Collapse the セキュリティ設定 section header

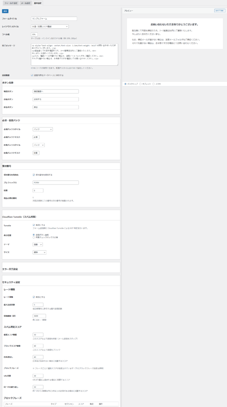61,282
